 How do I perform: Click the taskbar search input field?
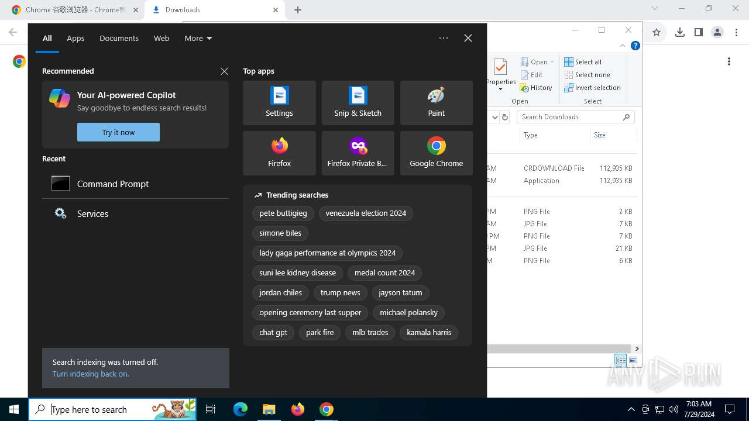click(112, 409)
